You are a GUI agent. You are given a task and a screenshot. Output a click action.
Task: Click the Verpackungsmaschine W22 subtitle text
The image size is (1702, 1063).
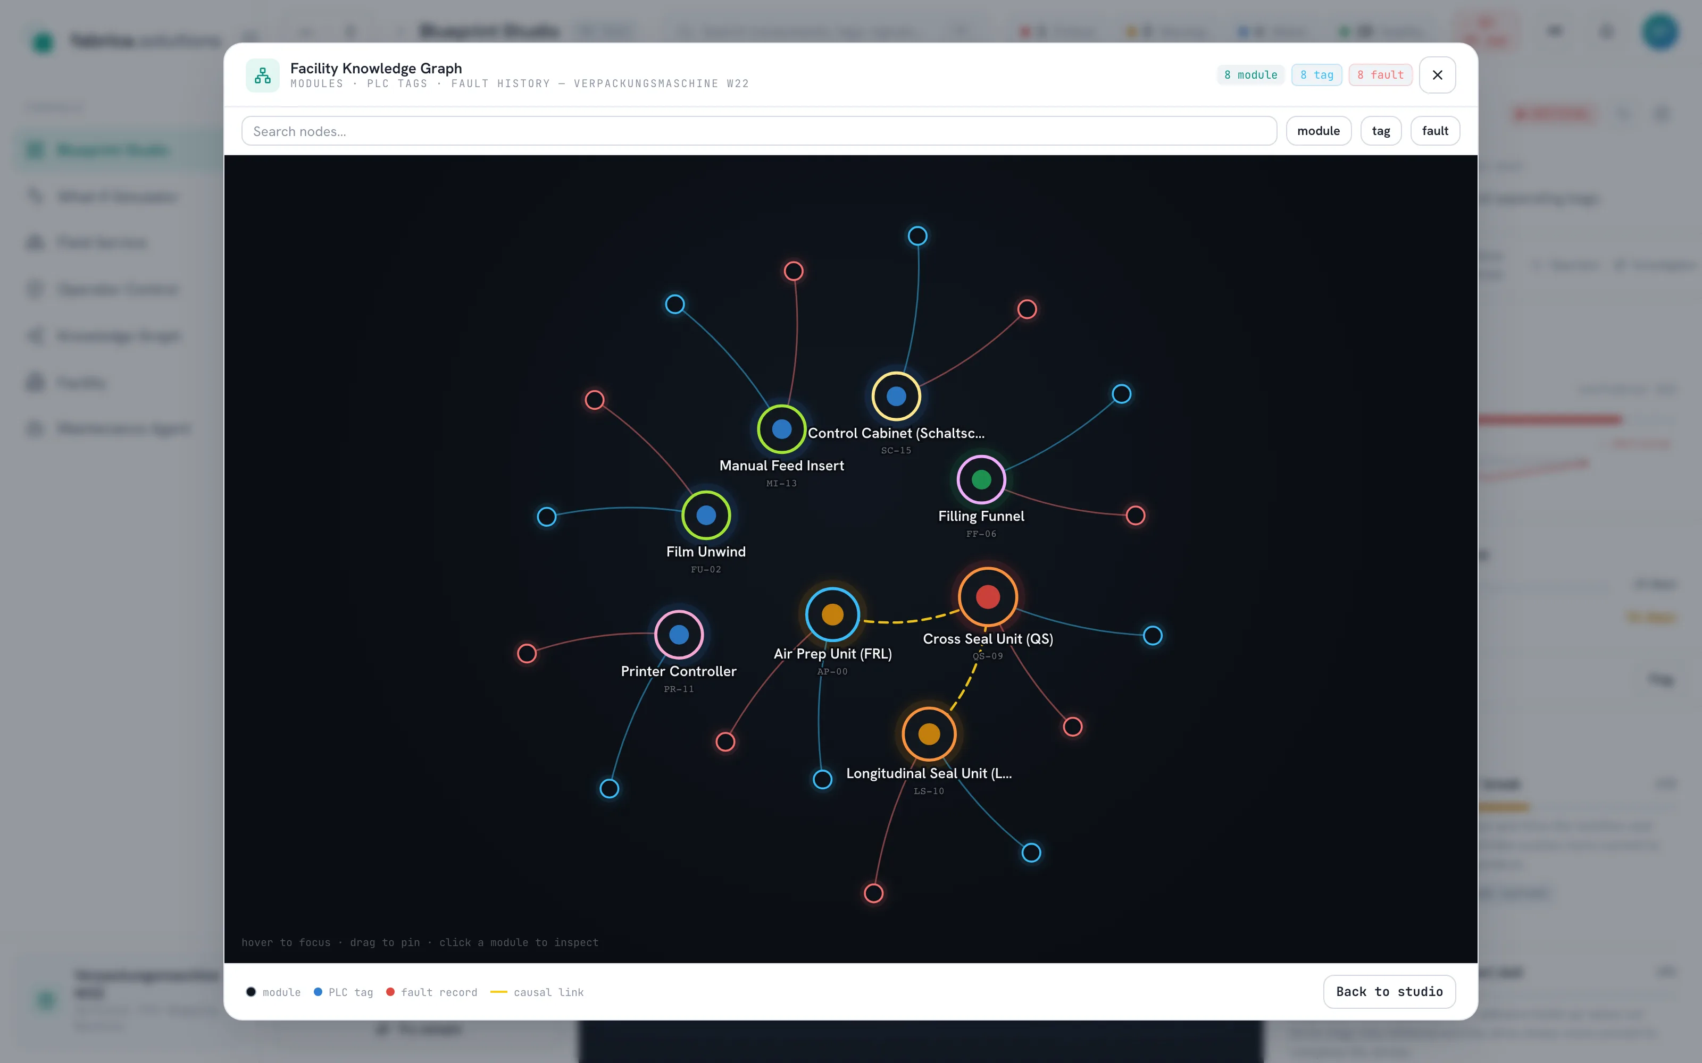click(x=661, y=83)
